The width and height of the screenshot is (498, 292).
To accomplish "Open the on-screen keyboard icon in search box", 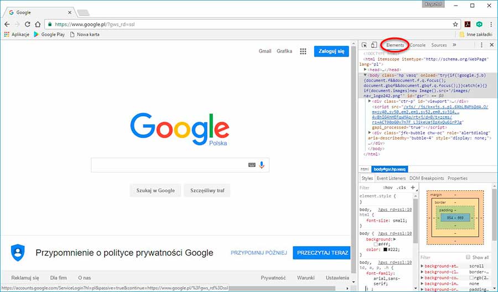I will click(x=252, y=165).
